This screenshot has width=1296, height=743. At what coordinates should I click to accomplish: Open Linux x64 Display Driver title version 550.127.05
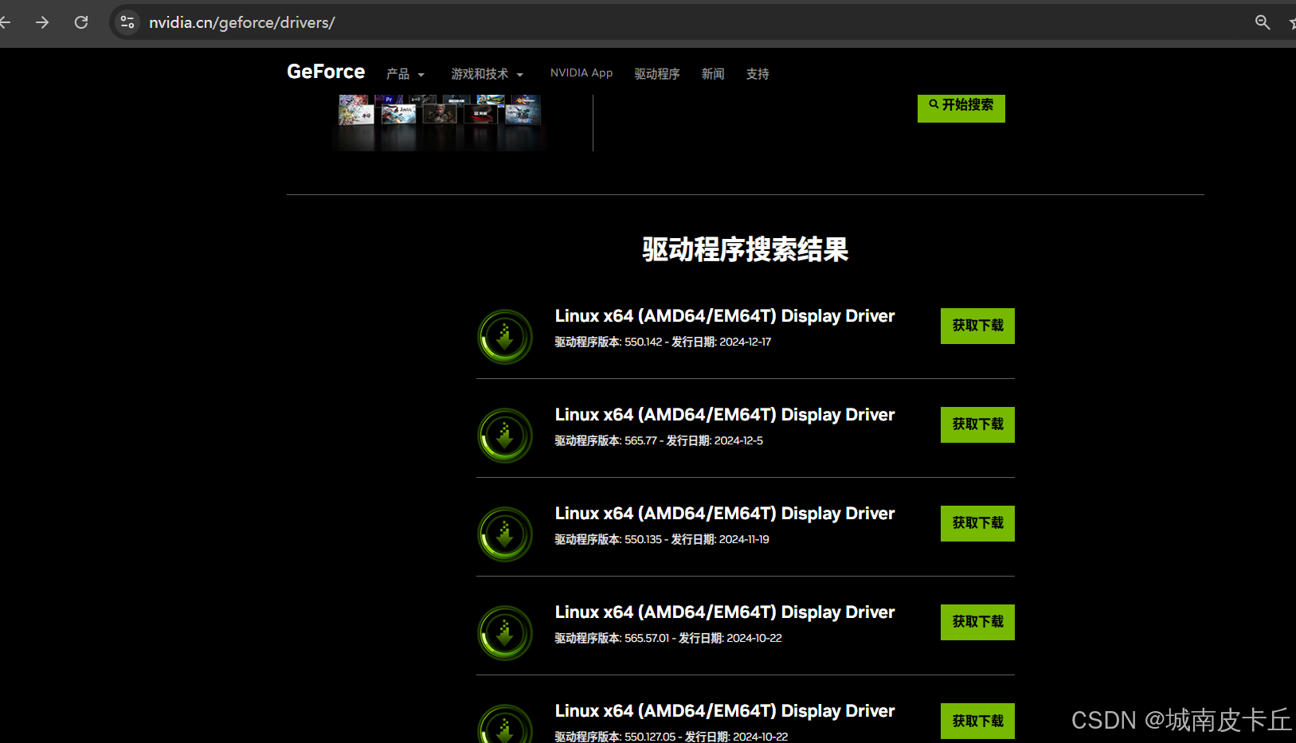pos(725,711)
